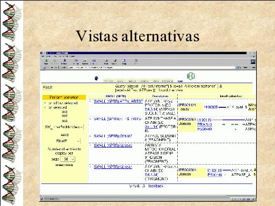Viewport: 275px width, 206px height.
Task: Click the Back arrow in the browser toolbar
Action: tap(46, 62)
